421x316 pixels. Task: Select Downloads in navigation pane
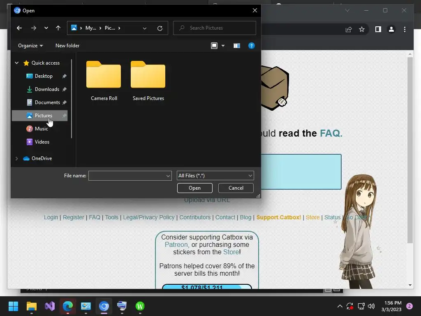click(x=40, y=89)
